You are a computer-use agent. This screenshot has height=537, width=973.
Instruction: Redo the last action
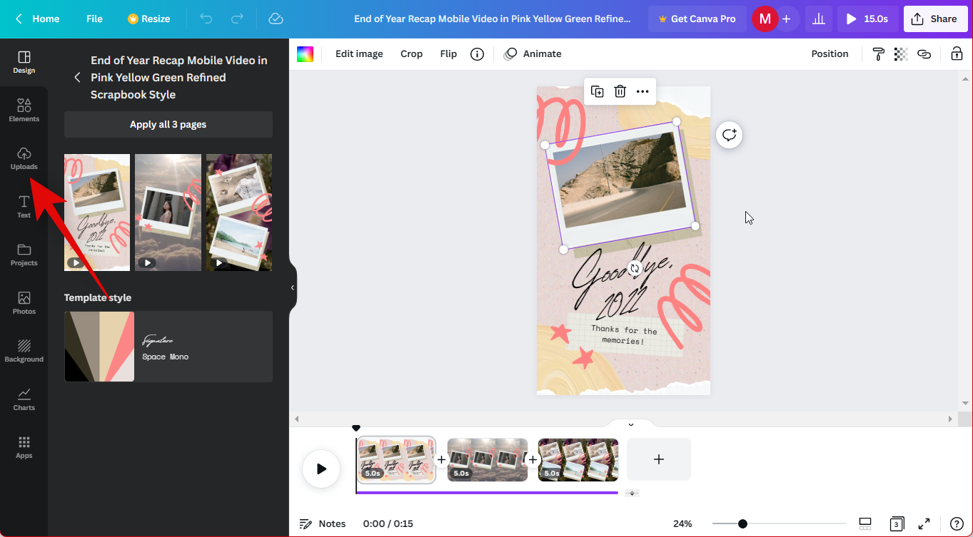click(238, 19)
